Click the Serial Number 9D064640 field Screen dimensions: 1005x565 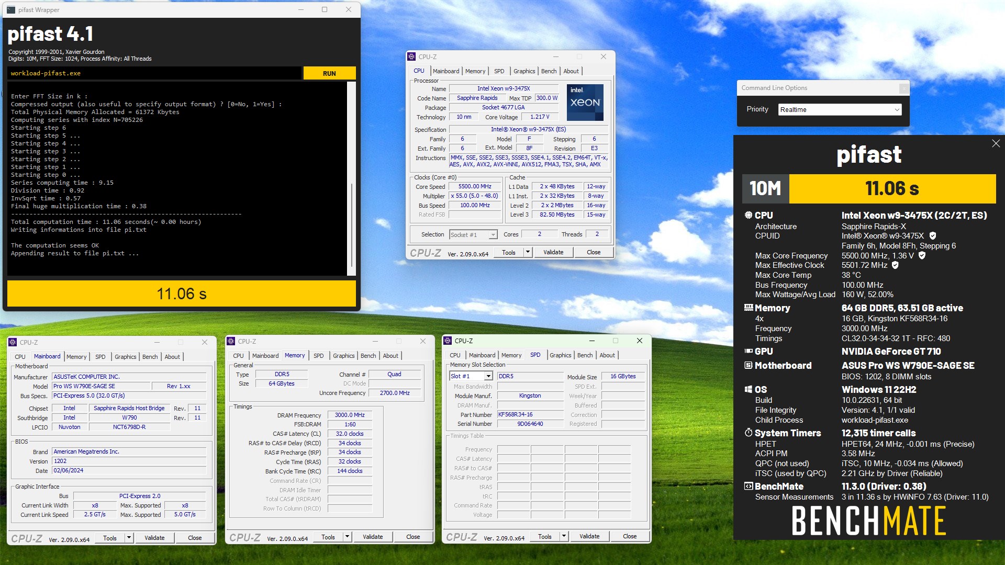(530, 424)
